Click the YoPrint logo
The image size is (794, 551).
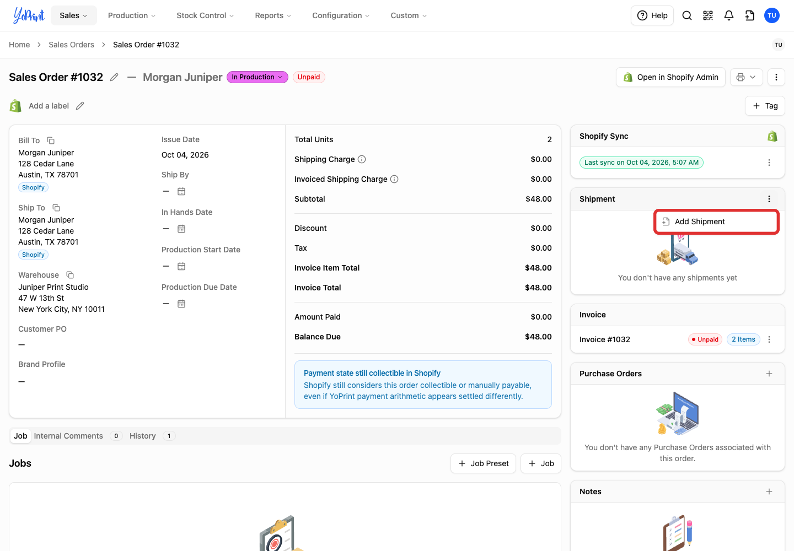[29, 15]
